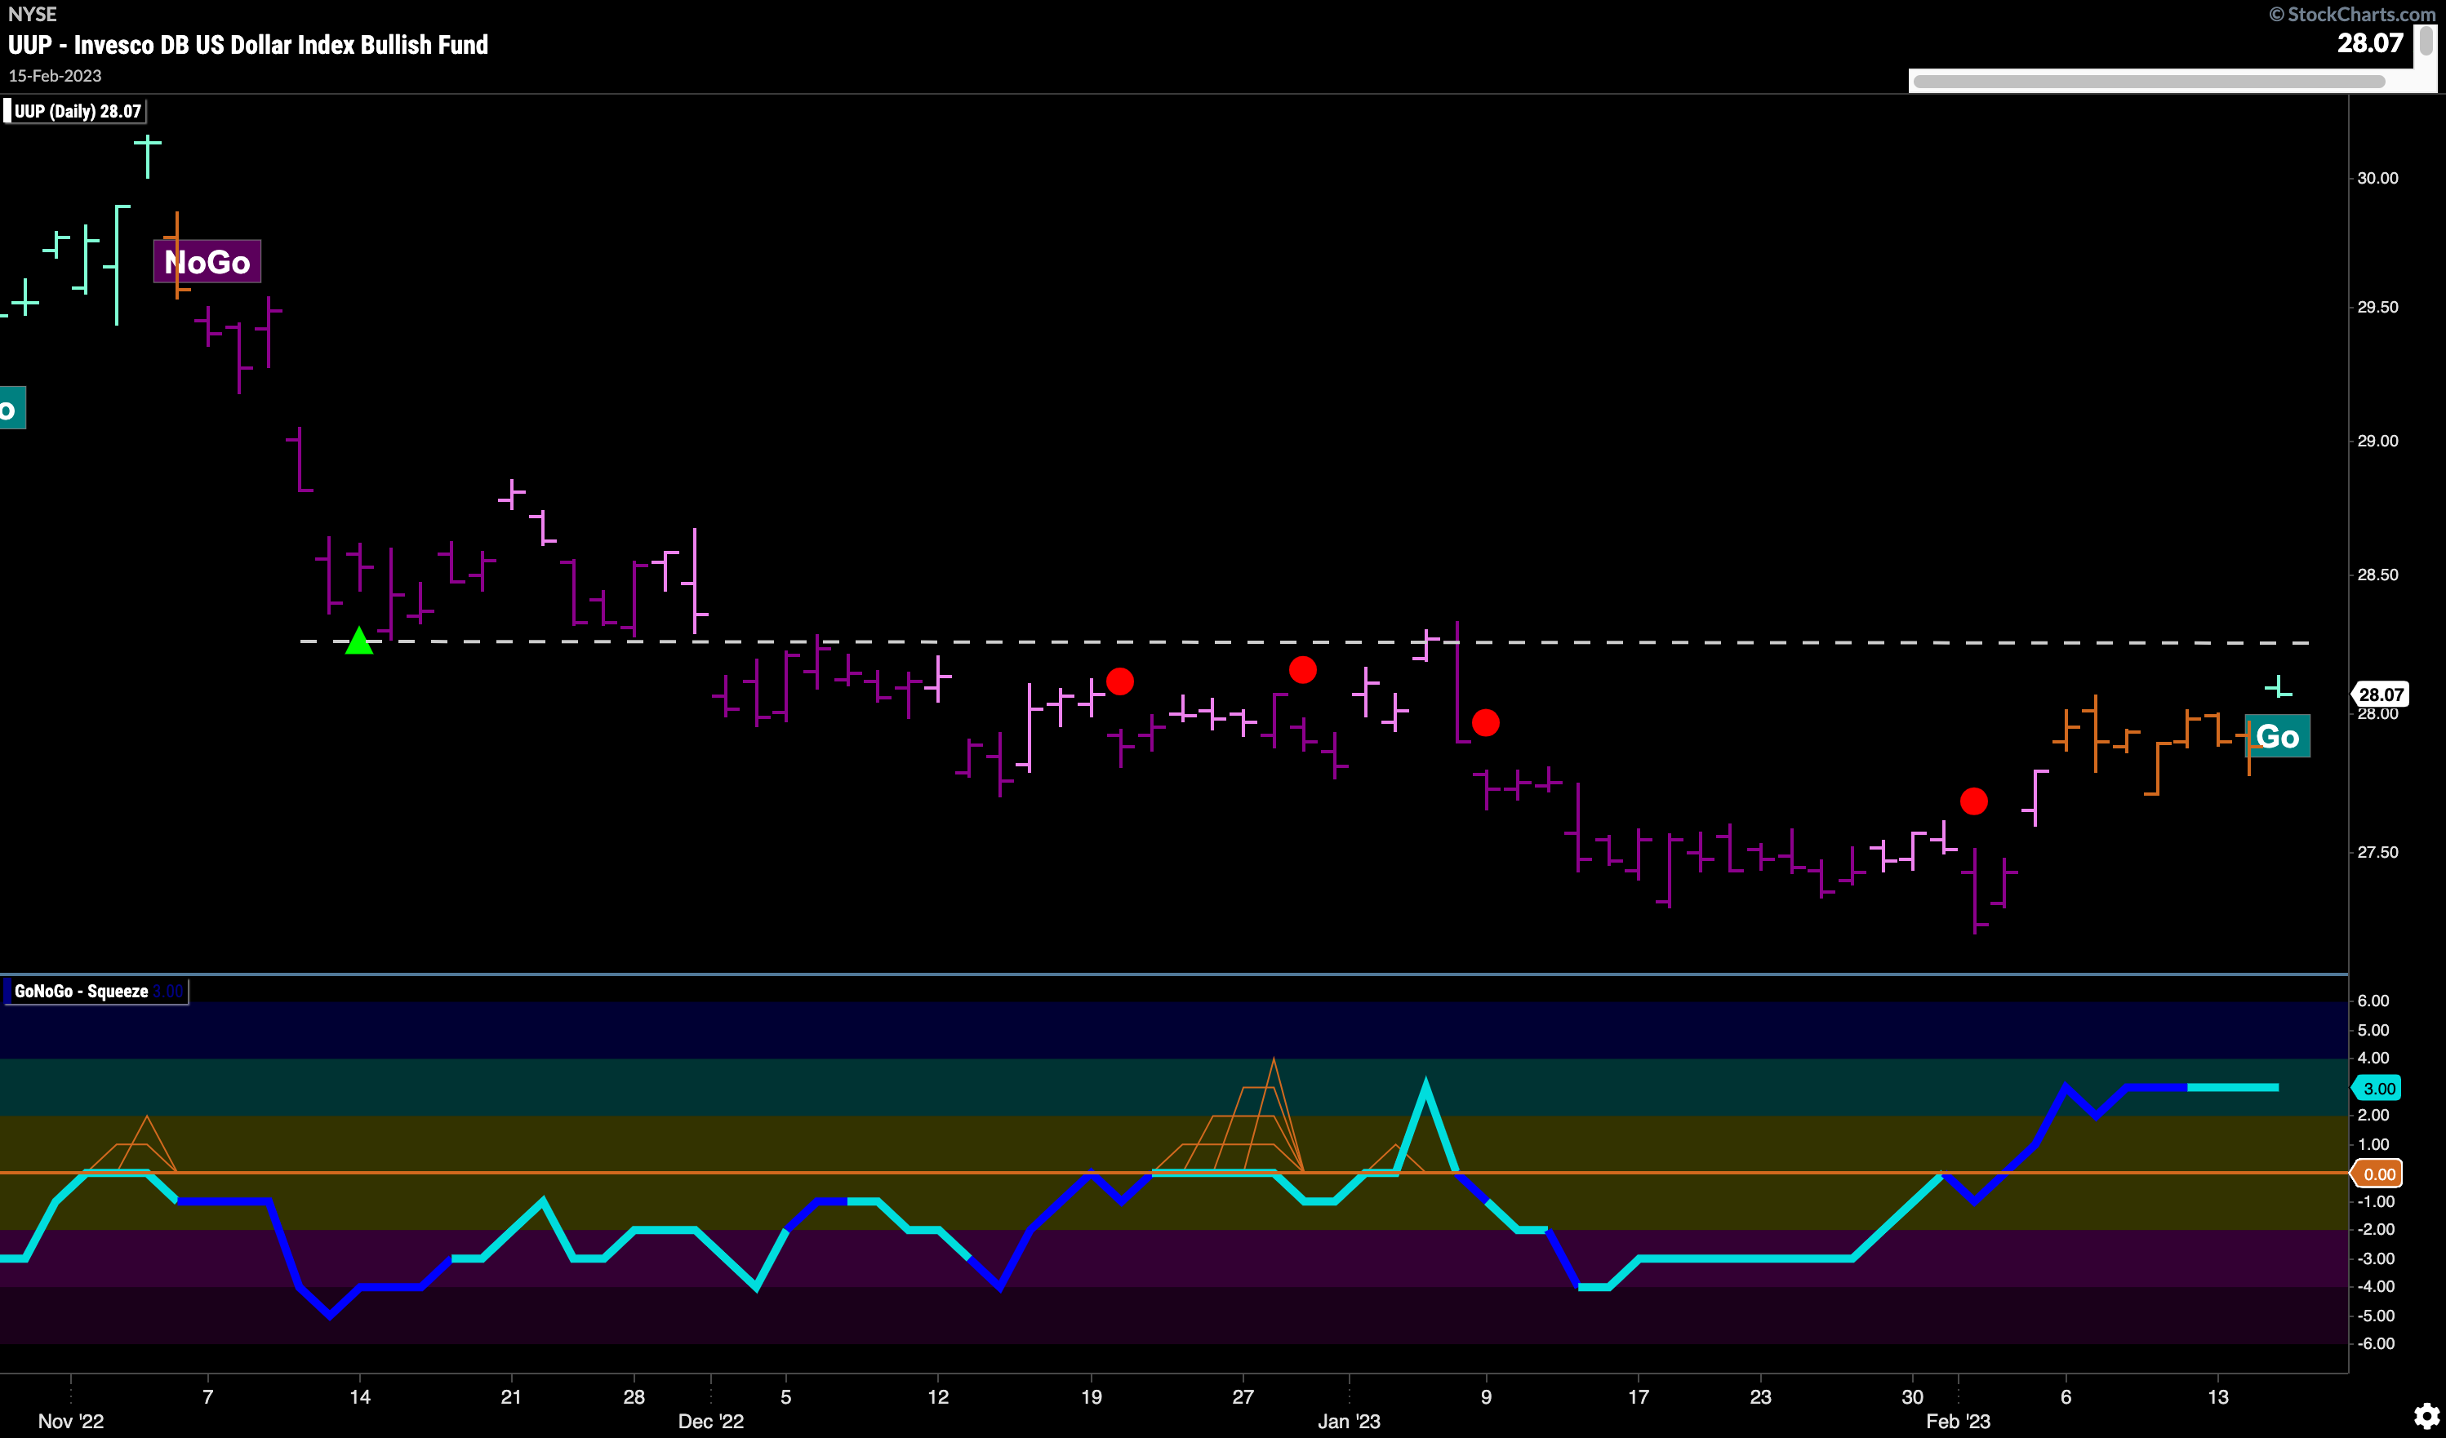
Task: Click the red dot marker near January 9
Action: (x=1485, y=723)
